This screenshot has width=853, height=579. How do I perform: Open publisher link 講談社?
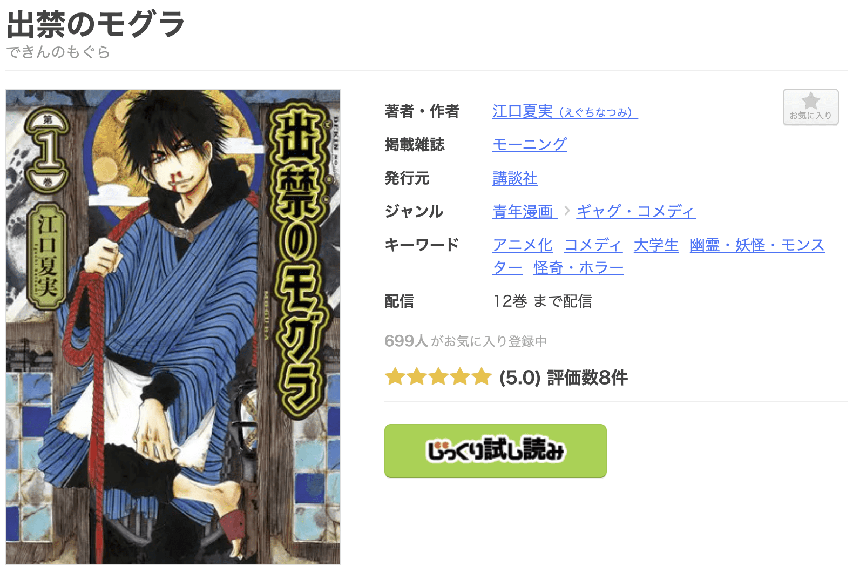click(514, 178)
